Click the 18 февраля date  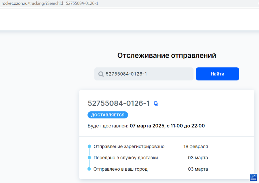196,146
